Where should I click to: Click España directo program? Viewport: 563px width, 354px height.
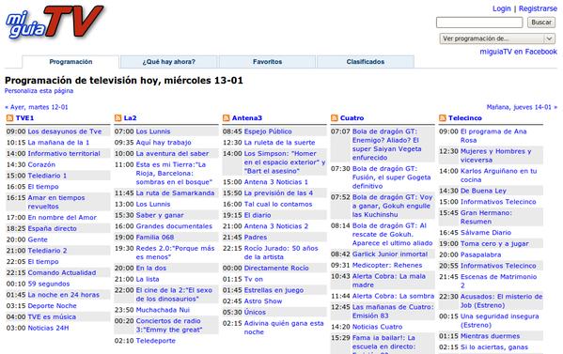52,228
